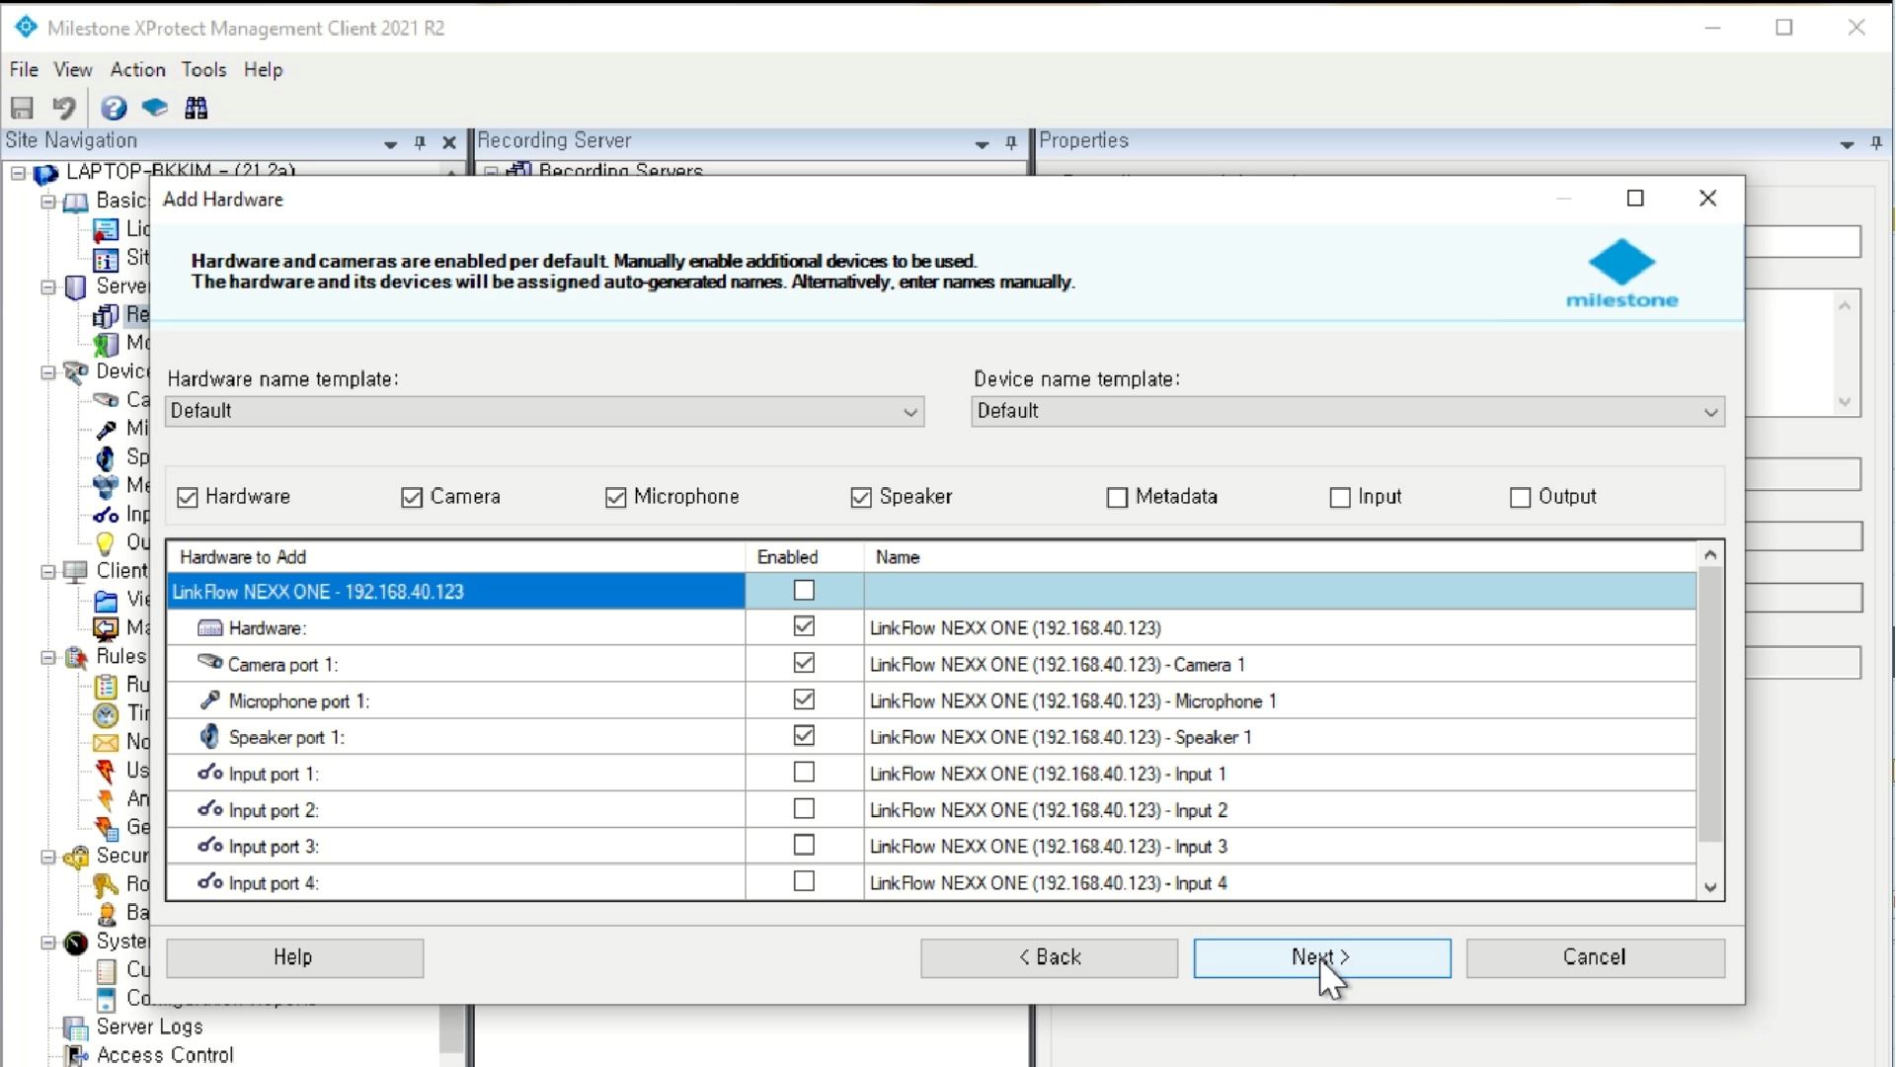Click the Undo toolbar icon
The width and height of the screenshot is (1896, 1067).
click(64, 108)
